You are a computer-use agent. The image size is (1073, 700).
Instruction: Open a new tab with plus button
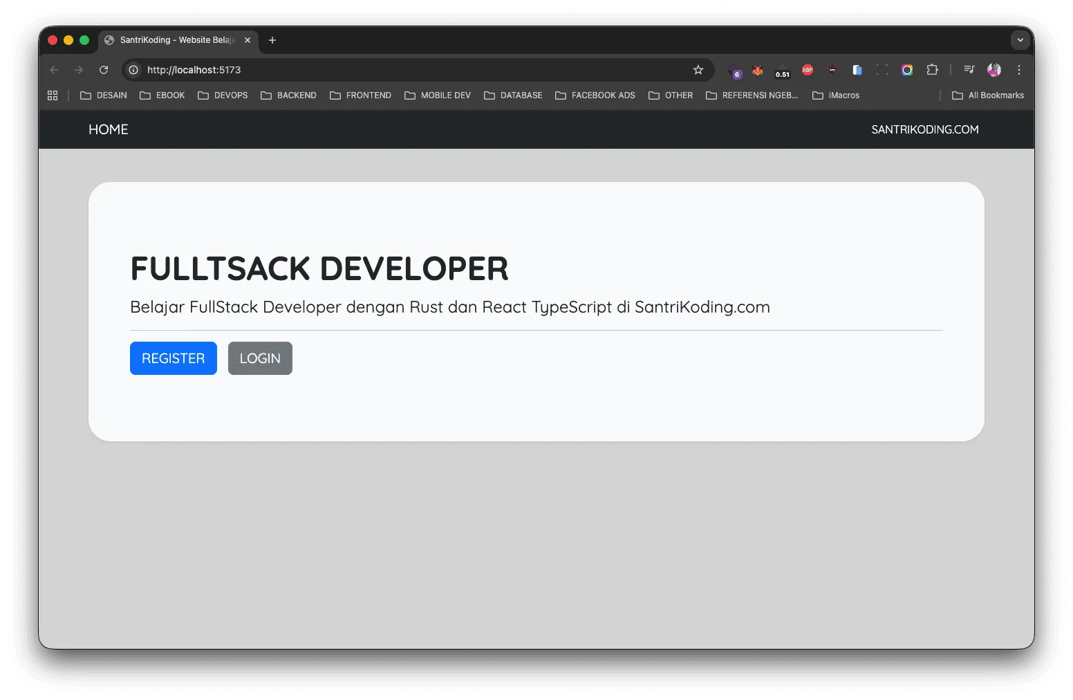272,40
